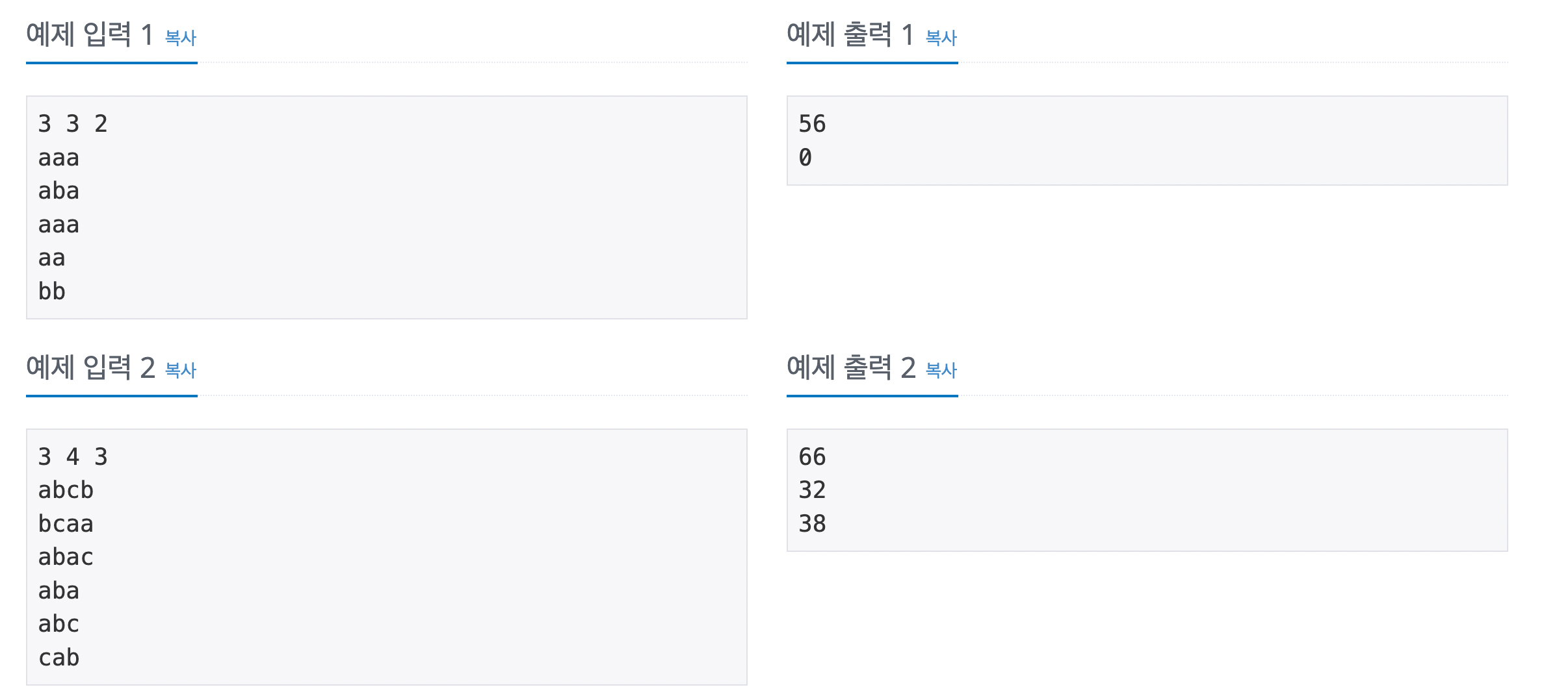Select the 예제 입력 2 heading
This screenshot has width=1546, height=696.
[x=90, y=367]
